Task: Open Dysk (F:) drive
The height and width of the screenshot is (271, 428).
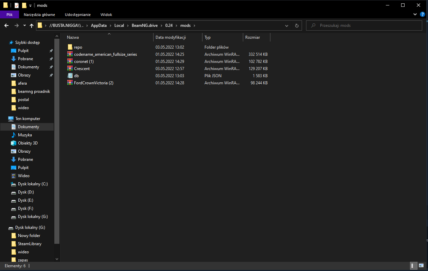Action: [x=25, y=208]
